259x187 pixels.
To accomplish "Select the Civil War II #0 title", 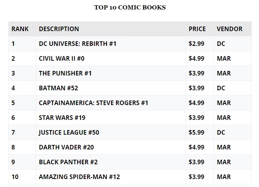I will tap(62, 58).
